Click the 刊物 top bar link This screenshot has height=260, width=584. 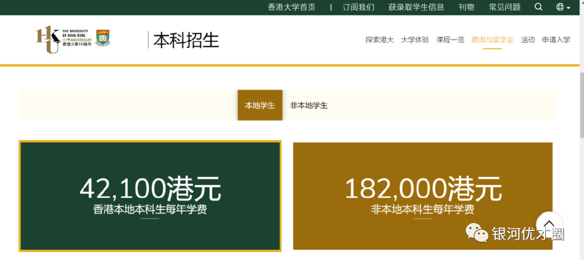point(466,7)
